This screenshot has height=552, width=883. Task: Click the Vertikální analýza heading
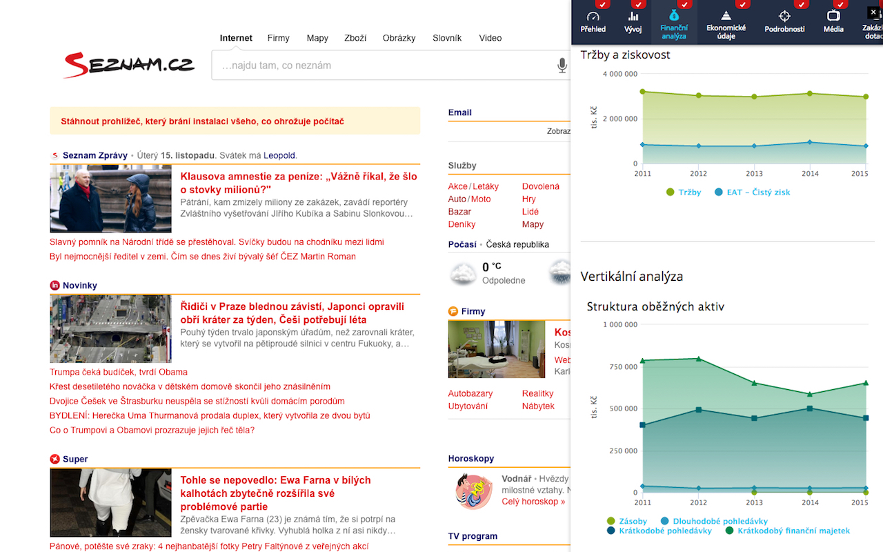pyautogui.click(x=632, y=277)
